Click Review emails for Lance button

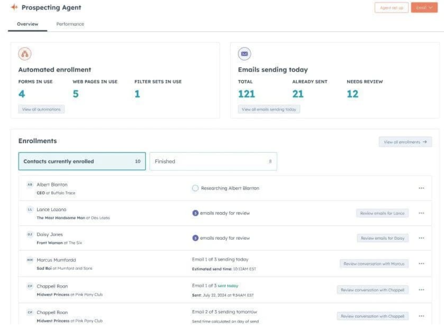point(382,213)
